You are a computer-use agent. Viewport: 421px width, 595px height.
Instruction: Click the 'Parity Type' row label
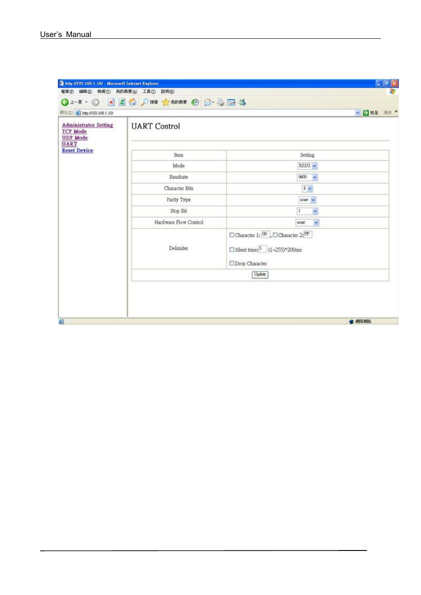(x=179, y=200)
